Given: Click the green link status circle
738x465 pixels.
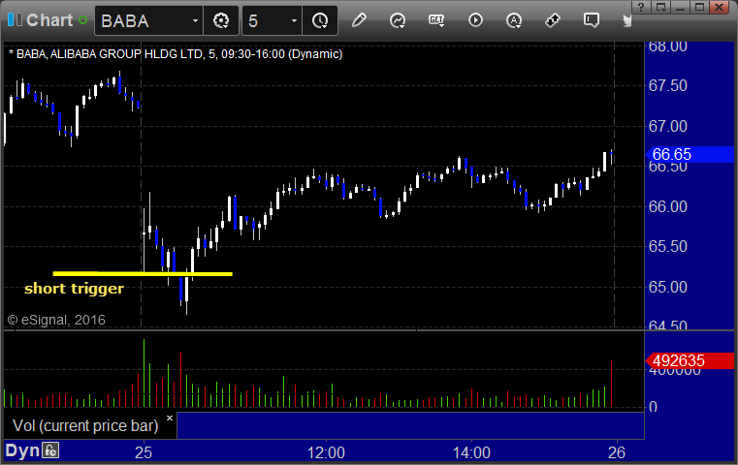Looking at the screenshot, I should point(82,20).
